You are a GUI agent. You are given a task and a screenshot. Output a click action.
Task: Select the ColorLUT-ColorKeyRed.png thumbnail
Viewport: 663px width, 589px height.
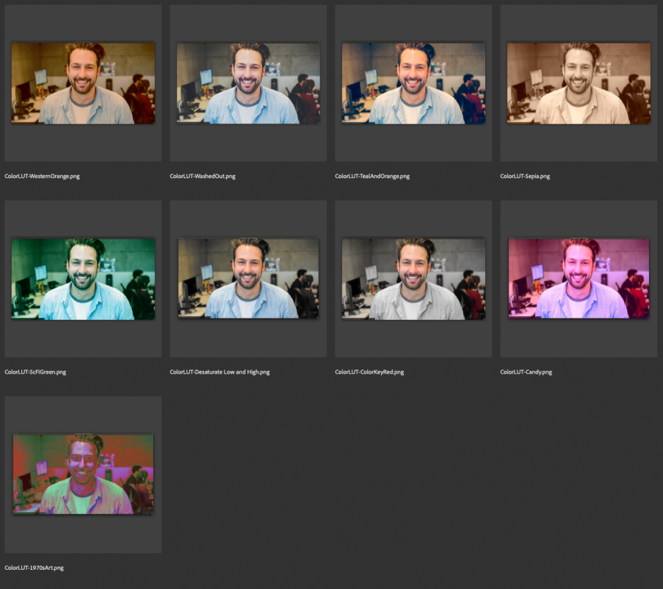[414, 279]
